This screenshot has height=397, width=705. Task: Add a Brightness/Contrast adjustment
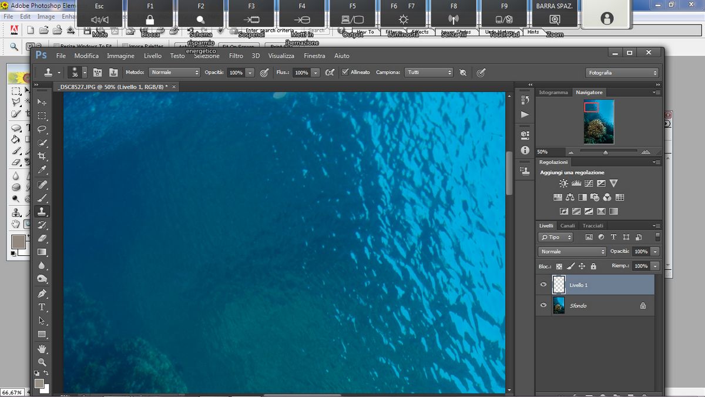[x=563, y=184]
